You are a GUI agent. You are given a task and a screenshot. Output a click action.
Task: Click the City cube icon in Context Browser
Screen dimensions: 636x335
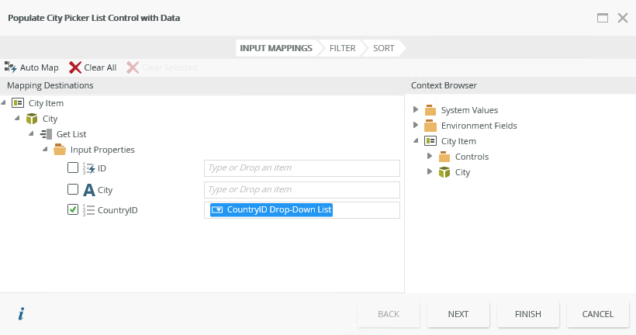coord(444,172)
